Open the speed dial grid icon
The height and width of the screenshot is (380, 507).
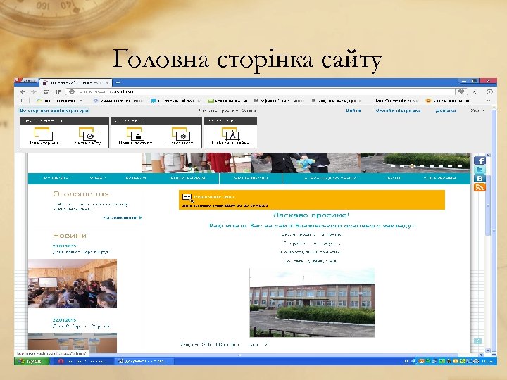point(58,91)
